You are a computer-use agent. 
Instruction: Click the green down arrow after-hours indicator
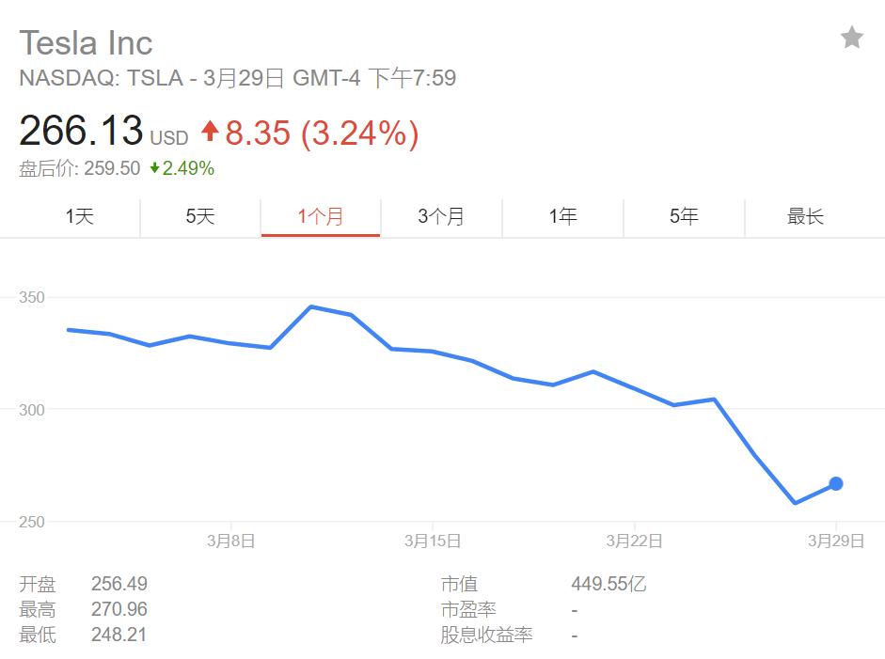tap(154, 167)
